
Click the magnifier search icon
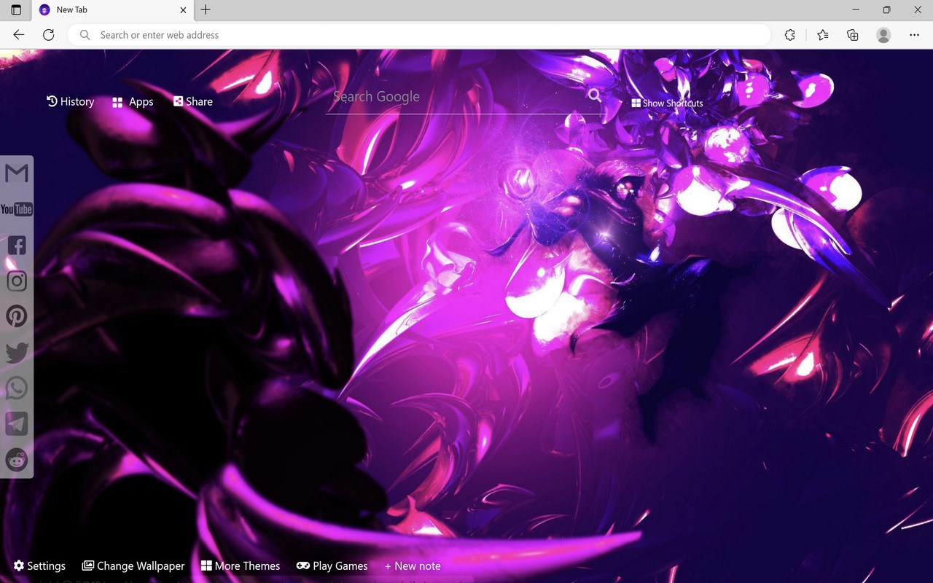click(x=595, y=95)
